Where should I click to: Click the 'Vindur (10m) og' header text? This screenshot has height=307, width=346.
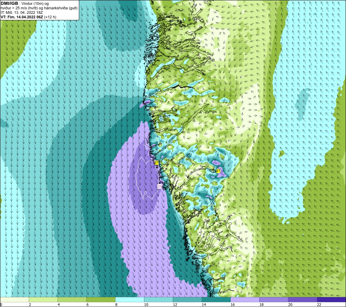click(x=35, y=4)
